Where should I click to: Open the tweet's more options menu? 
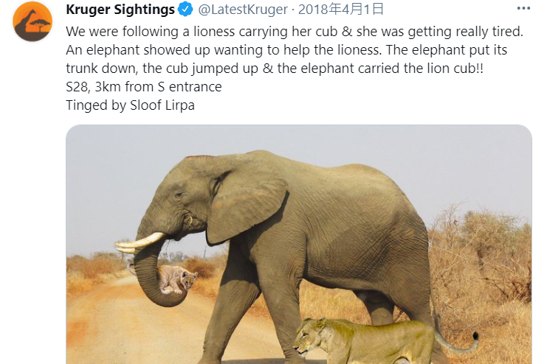point(523,9)
